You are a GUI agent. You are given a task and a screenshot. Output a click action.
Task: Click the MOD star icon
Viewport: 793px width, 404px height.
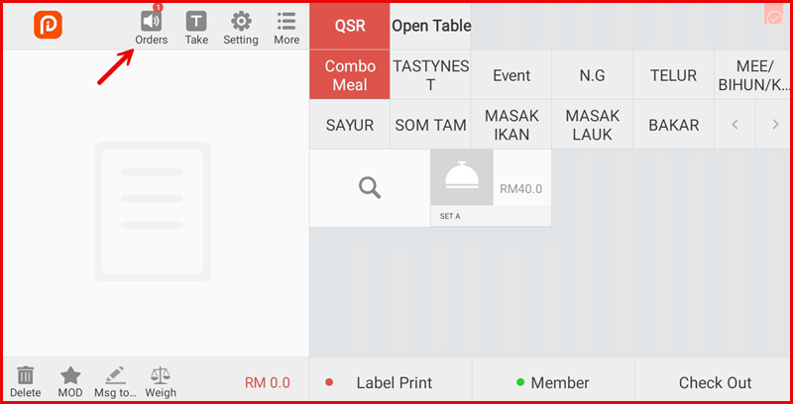[x=70, y=375]
